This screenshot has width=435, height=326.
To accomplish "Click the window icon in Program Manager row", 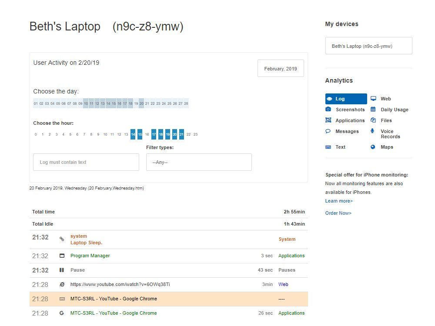I will tap(62, 256).
